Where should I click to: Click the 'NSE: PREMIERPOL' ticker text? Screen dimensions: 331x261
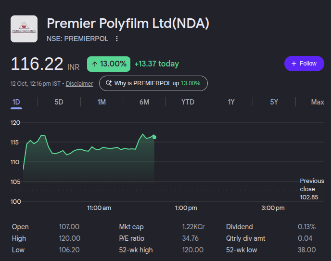(x=77, y=39)
